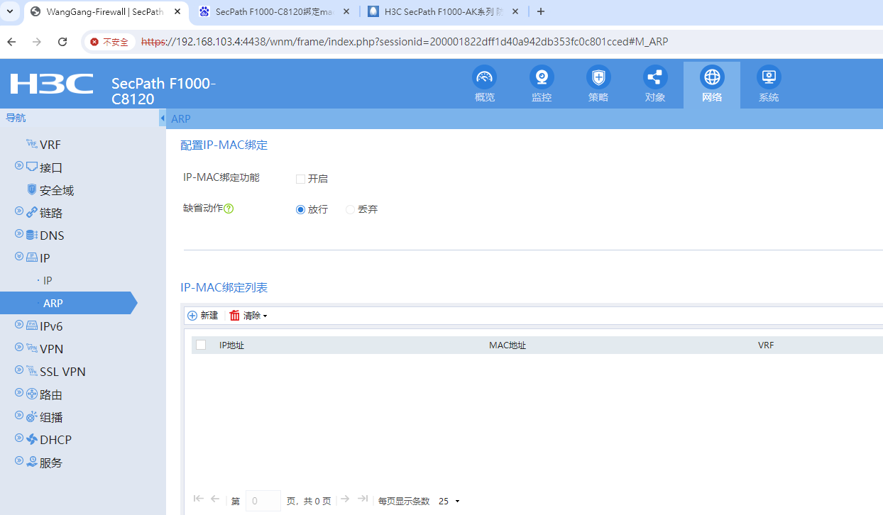
Task: Tick the select-all checkbox in table header
Action: [x=201, y=345]
